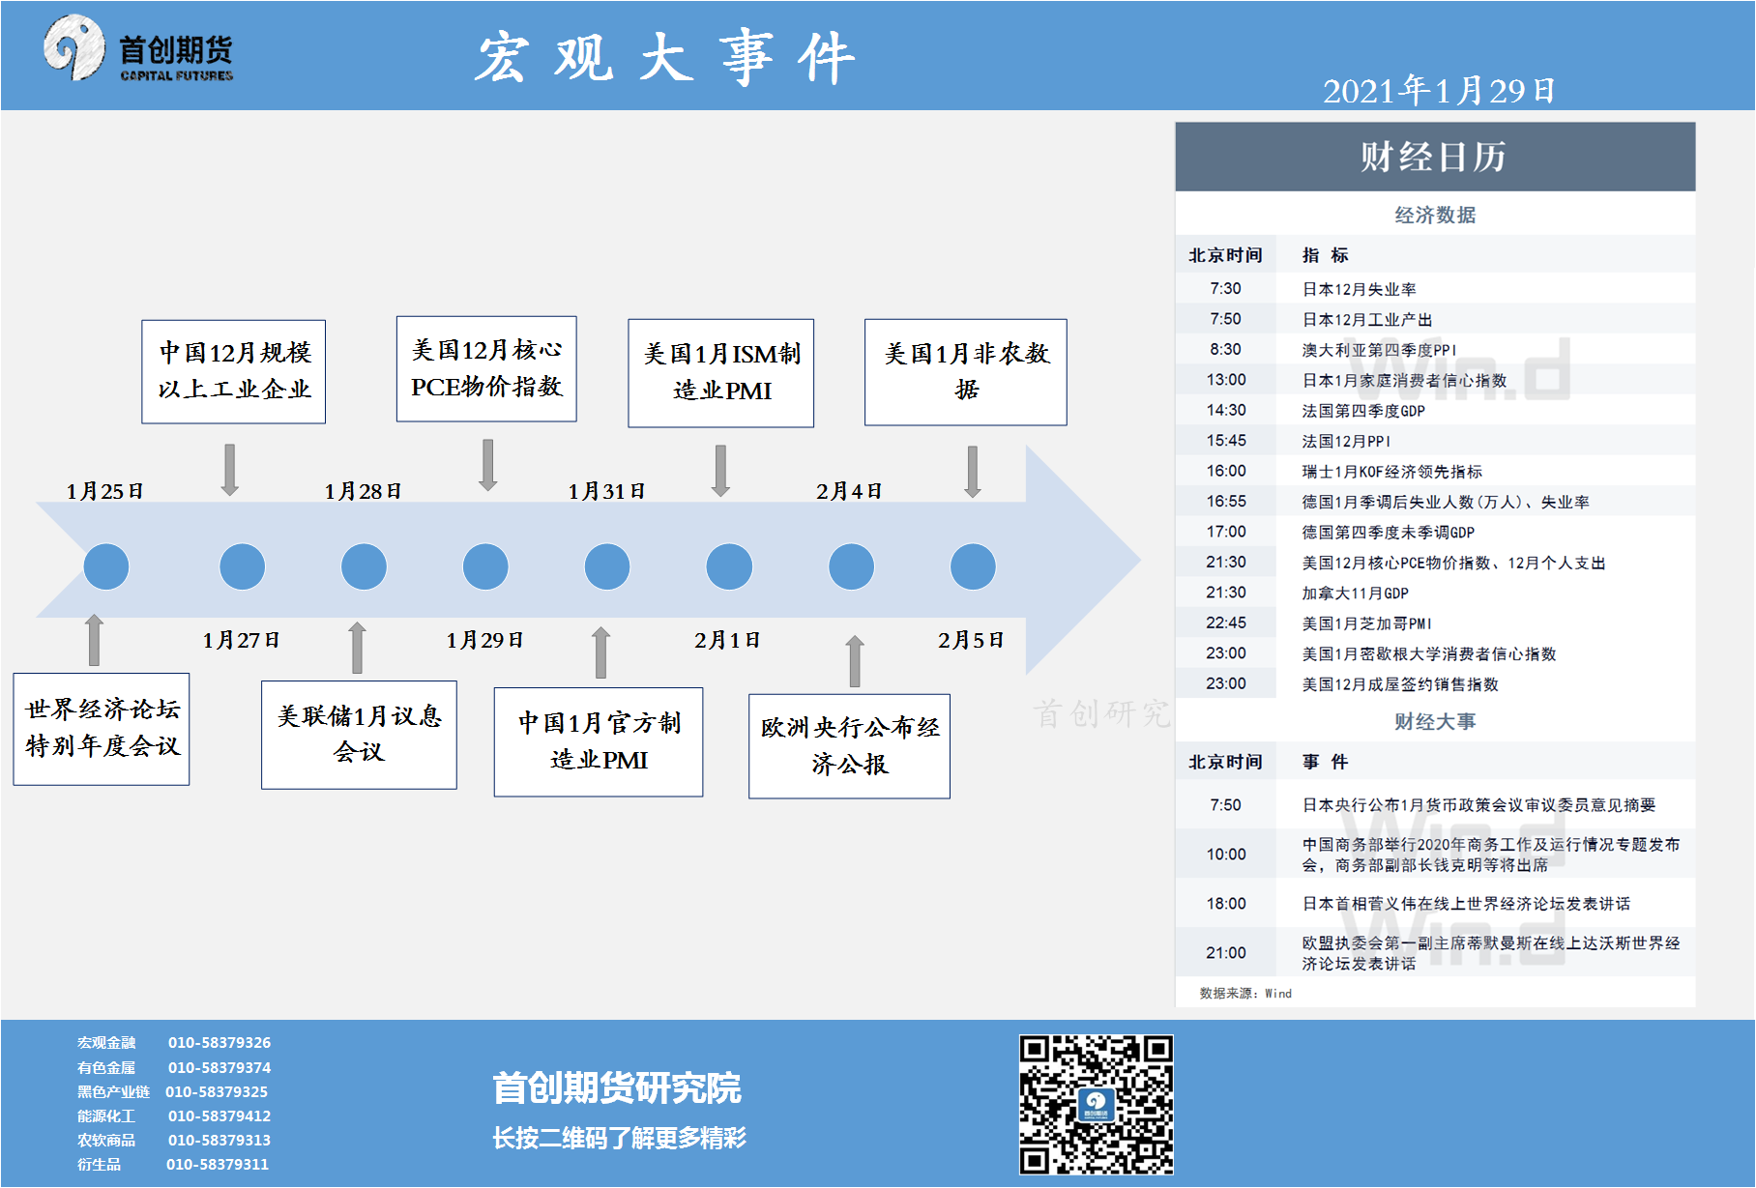Select the 18:00 日本首相菅义伟 event row
The height and width of the screenshot is (1188, 1756).
pos(1434,903)
